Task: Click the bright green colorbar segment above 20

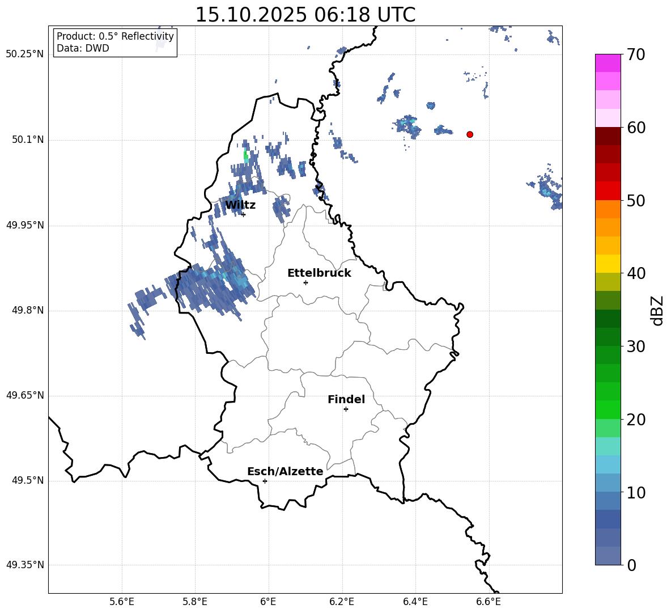Action: point(608,409)
